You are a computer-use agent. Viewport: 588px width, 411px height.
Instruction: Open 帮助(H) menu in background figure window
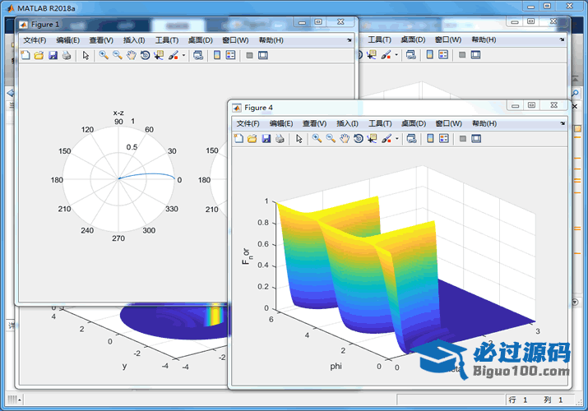click(x=484, y=39)
